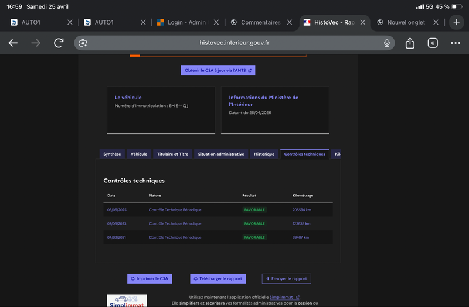Image resolution: width=469 pixels, height=307 pixels.
Task: Open the Situation administrative tab
Action: 221,154
